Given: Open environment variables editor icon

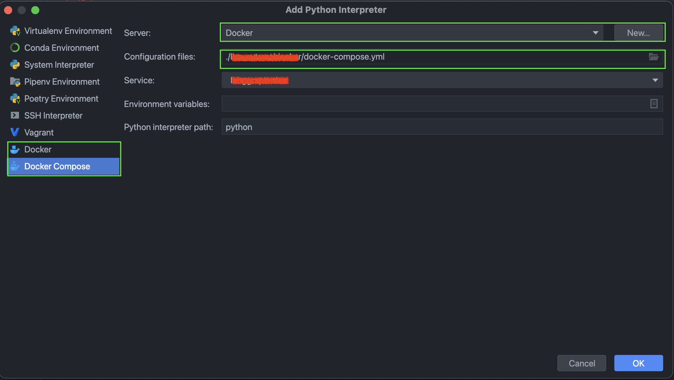Looking at the screenshot, I should click(x=654, y=104).
